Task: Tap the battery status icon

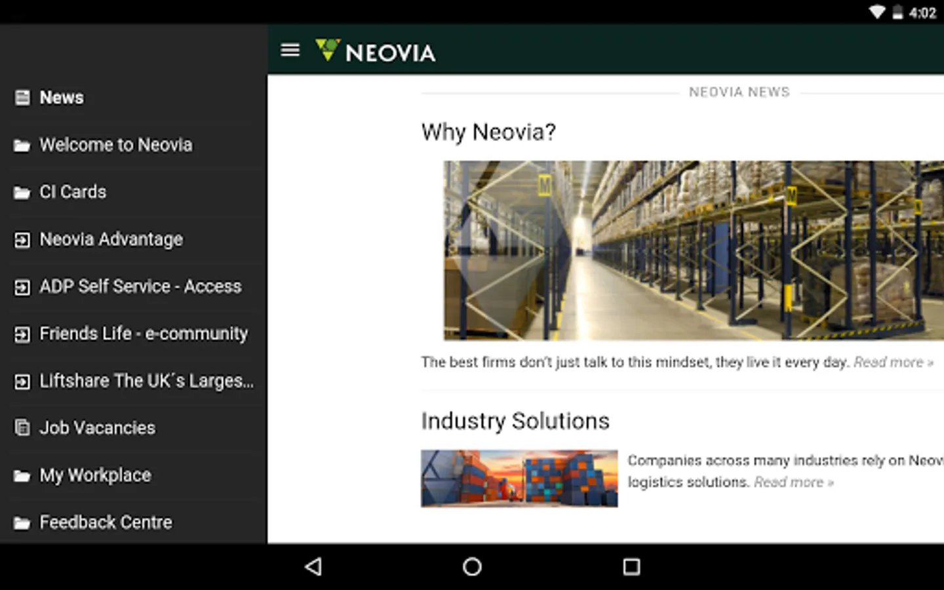Action: 897,12
